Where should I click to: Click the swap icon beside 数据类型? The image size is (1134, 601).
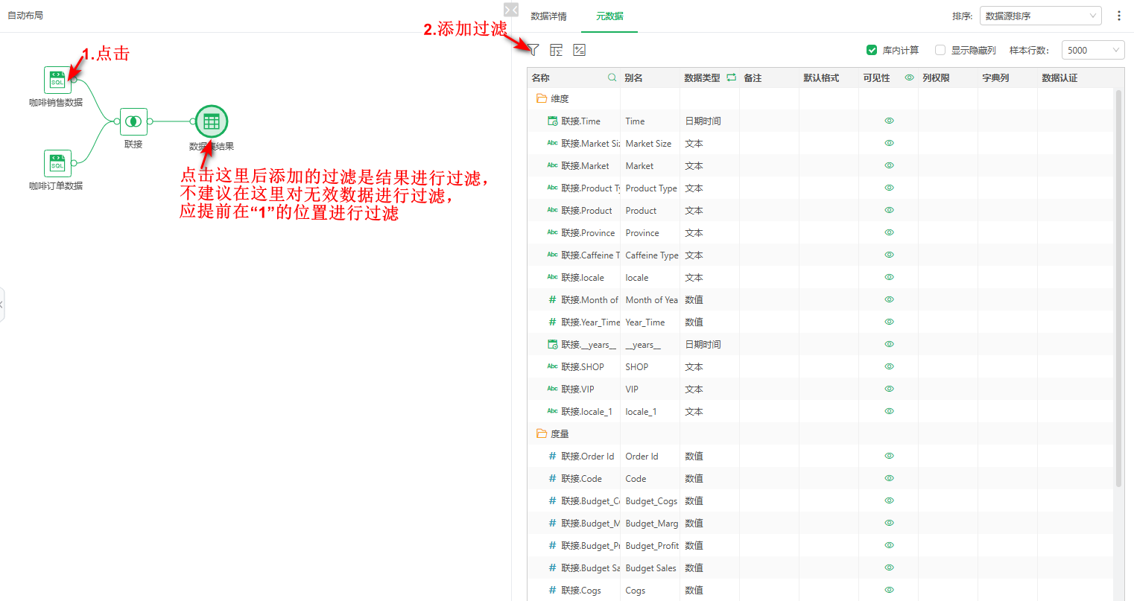tap(731, 77)
